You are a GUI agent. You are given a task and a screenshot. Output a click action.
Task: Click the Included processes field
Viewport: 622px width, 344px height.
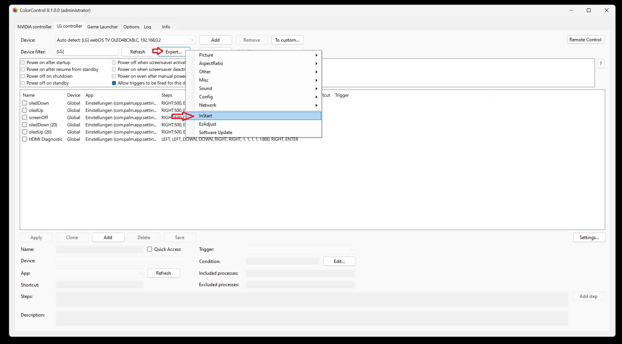click(300, 273)
